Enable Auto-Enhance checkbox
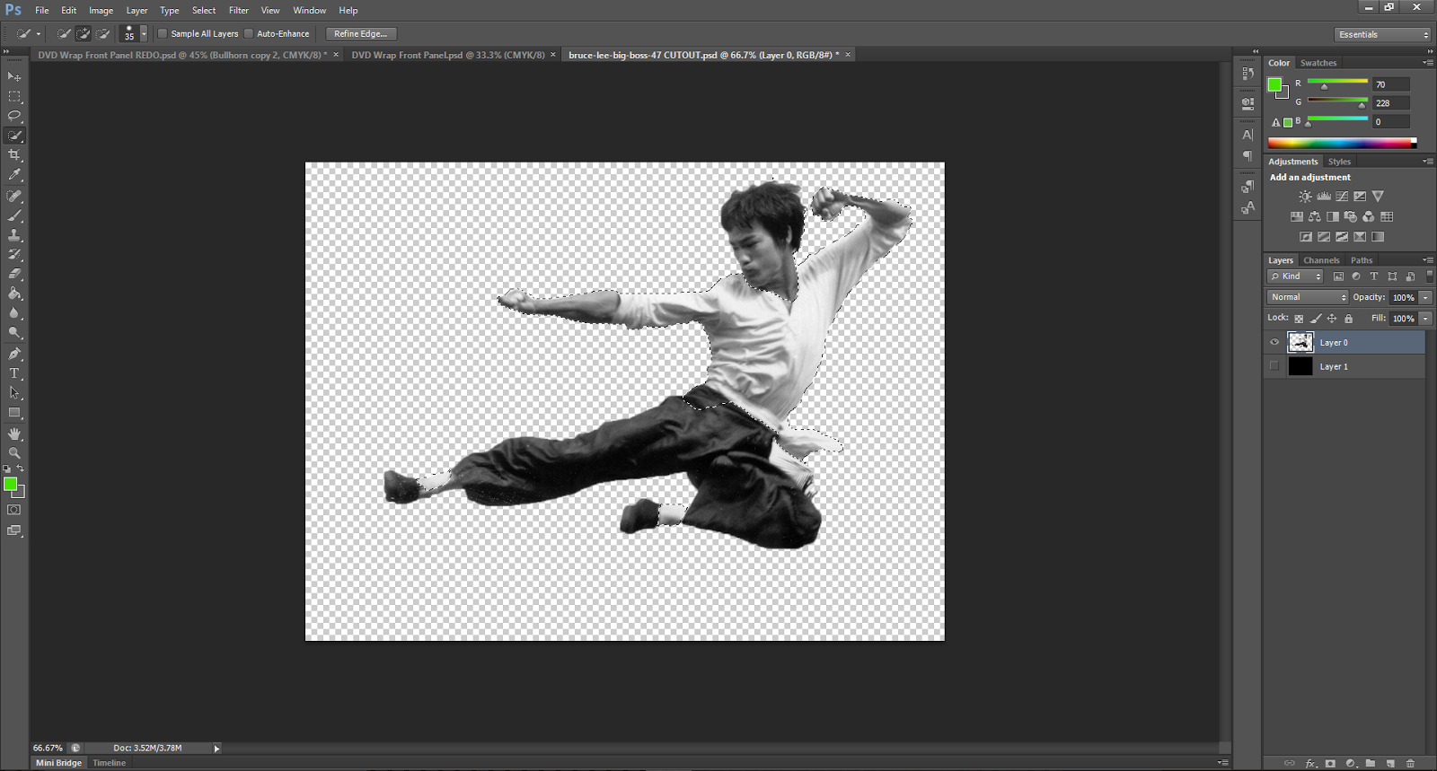The image size is (1437, 771). point(249,33)
